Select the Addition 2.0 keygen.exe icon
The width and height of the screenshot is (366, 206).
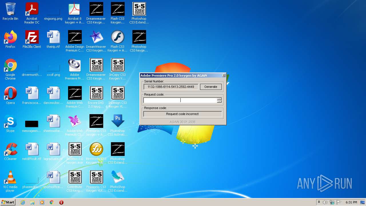click(x=75, y=153)
